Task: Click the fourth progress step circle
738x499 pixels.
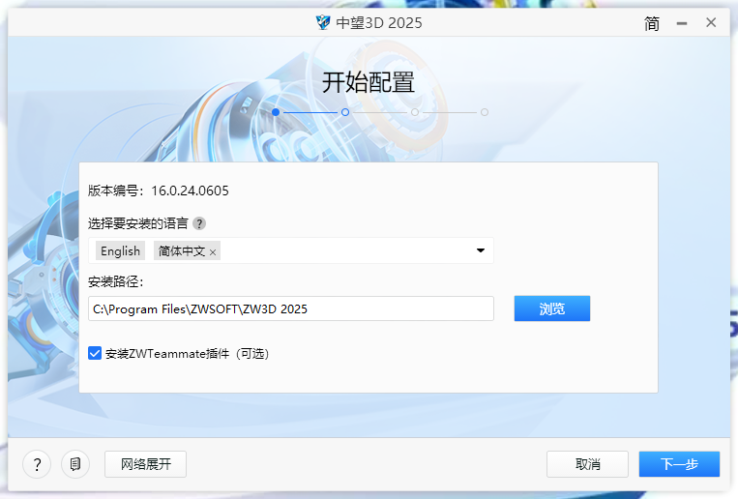Action: 485,112
